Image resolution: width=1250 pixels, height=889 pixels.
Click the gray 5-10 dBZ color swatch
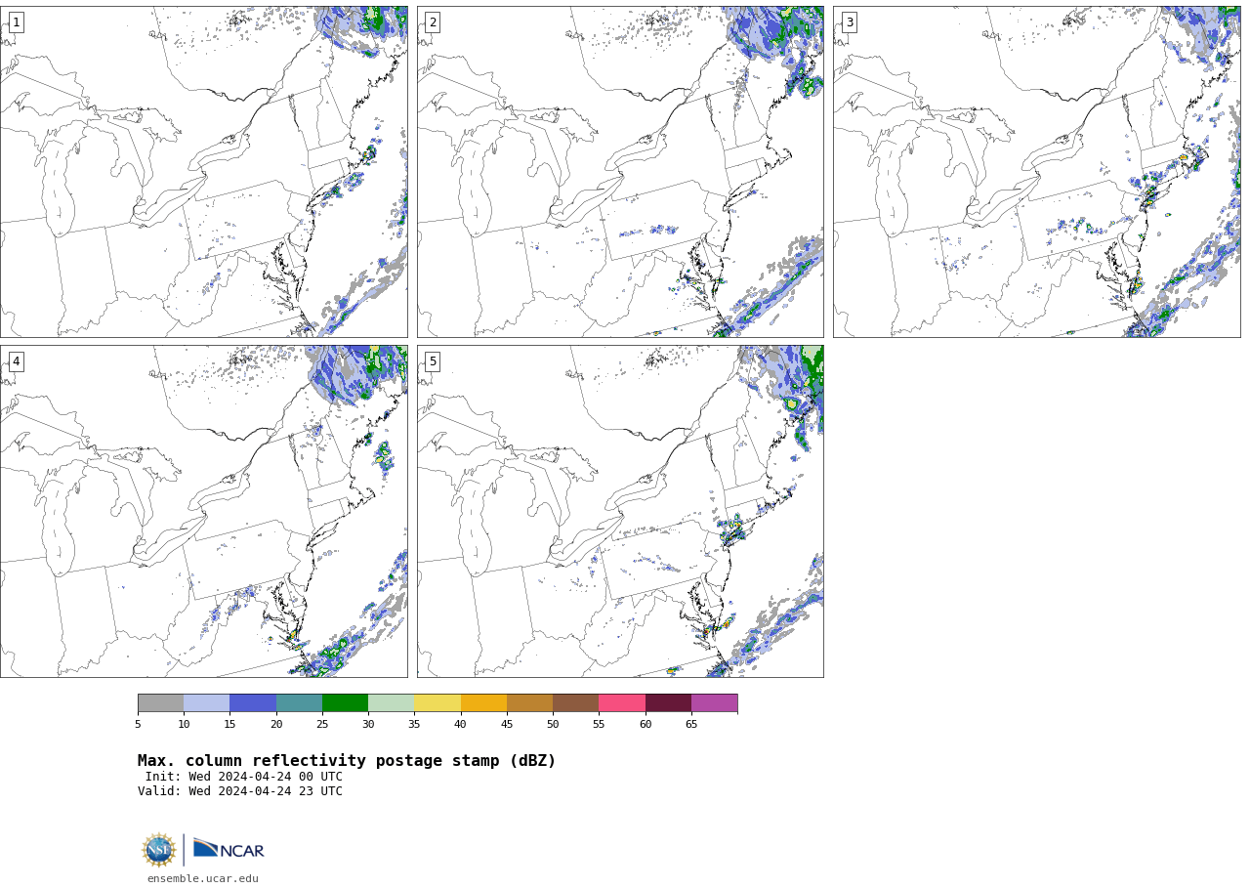(160, 703)
